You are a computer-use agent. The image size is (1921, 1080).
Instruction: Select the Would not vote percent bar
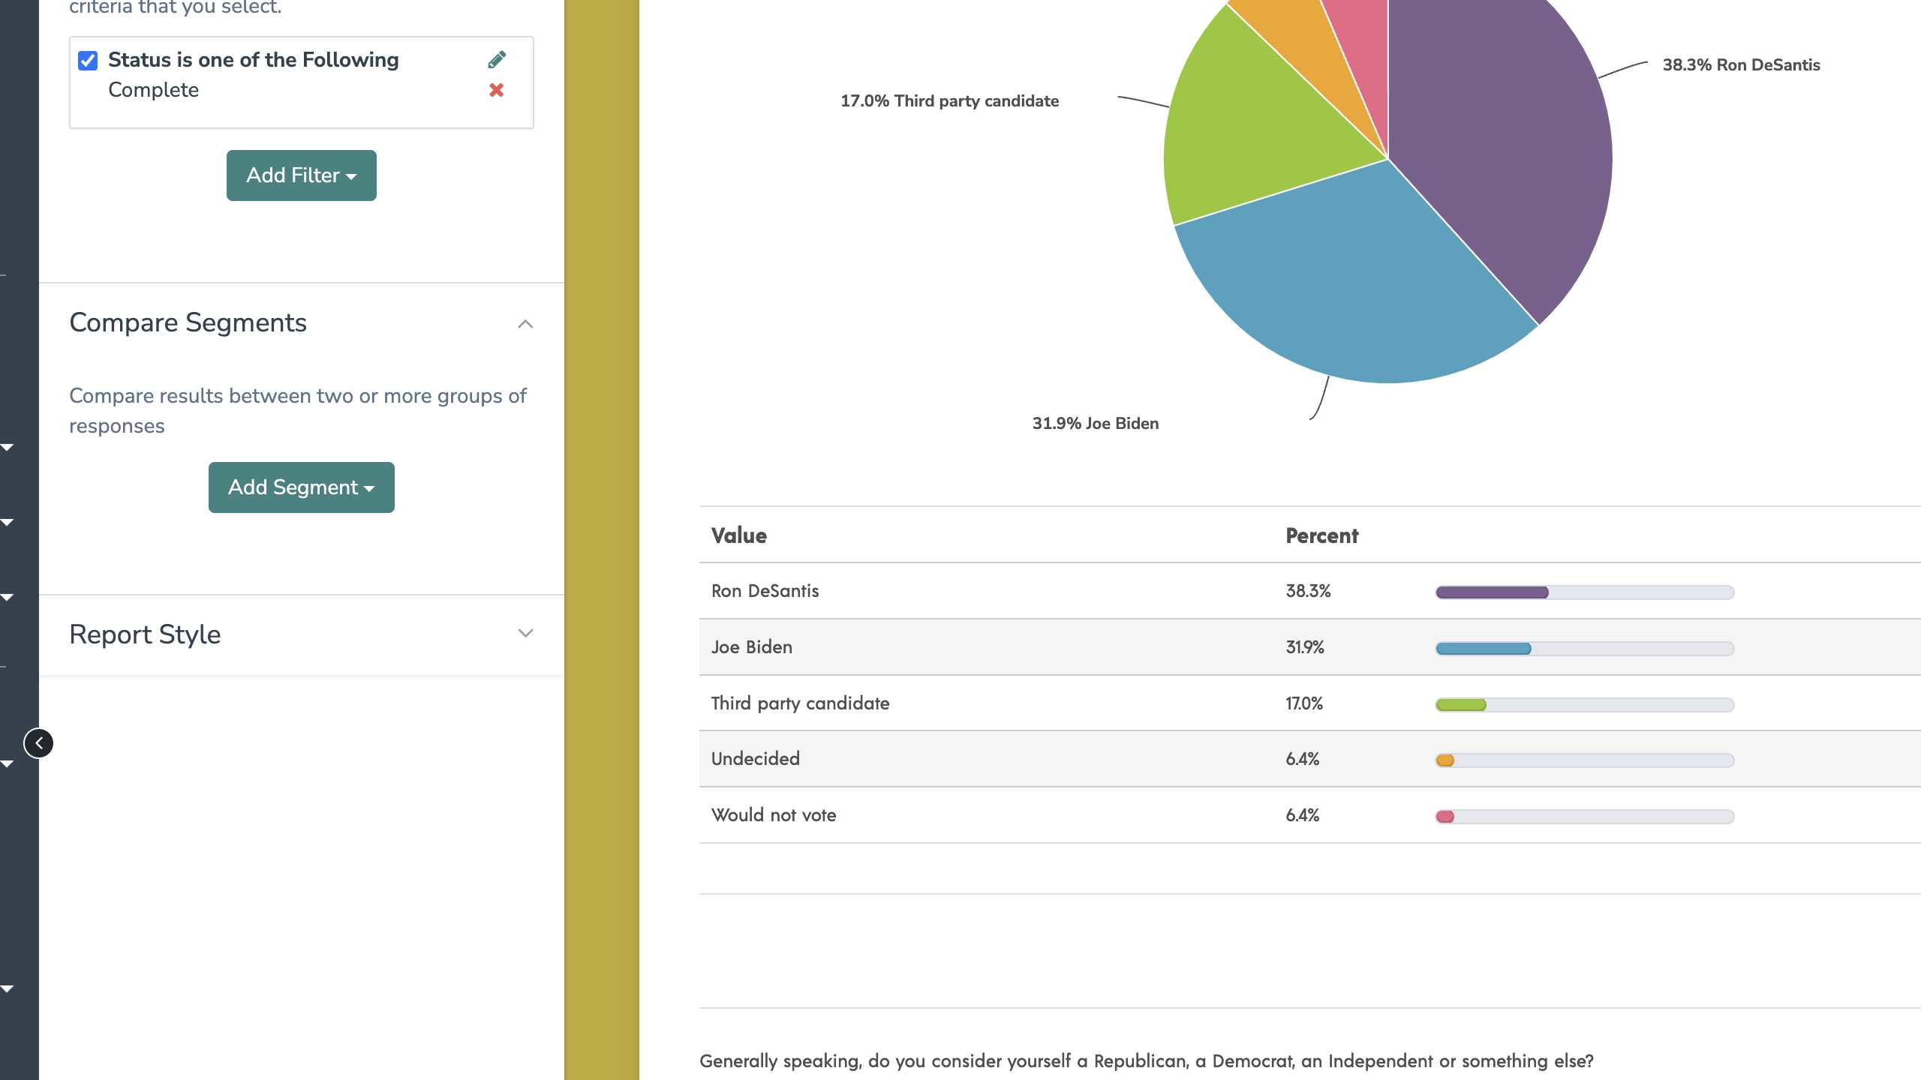[1585, 817]
